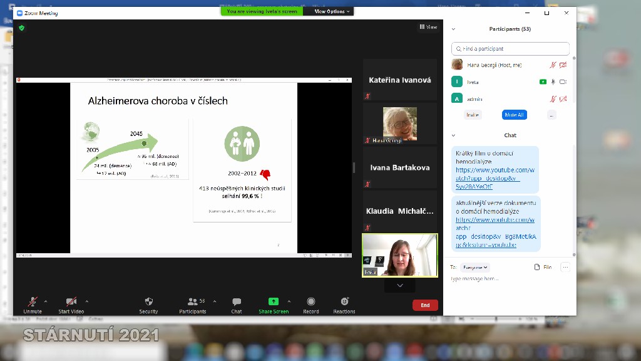
Task: Click the green encryption shield icon
Action: (x=21, y=28)
